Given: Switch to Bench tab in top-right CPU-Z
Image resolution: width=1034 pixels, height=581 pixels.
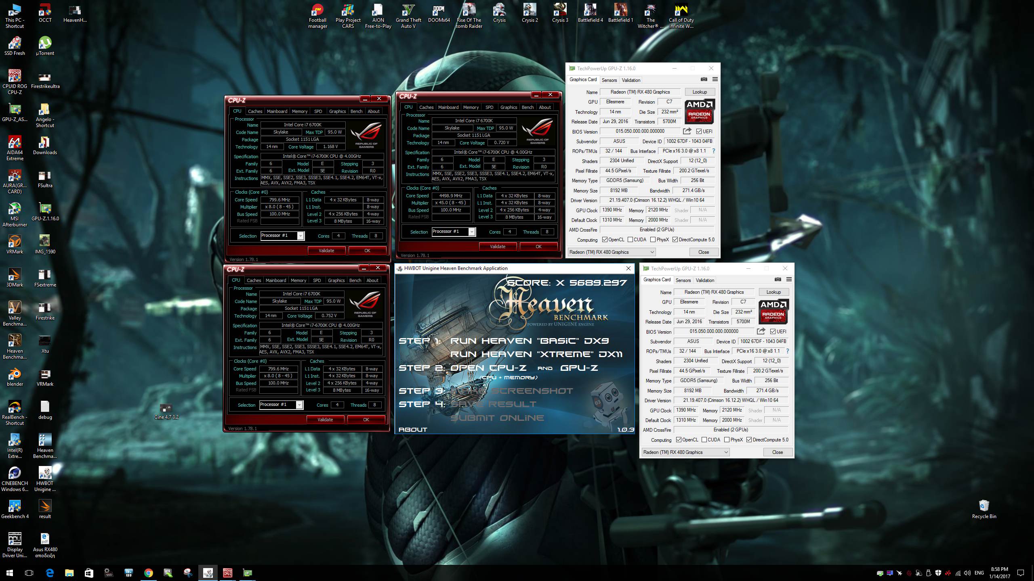Looking at the screenshot, I should point(528,107).
